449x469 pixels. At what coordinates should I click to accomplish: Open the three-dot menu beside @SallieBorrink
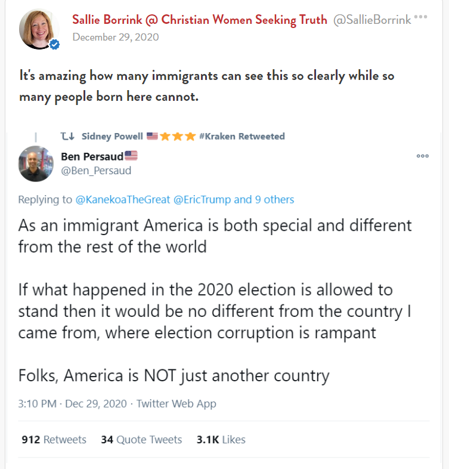pos(421,17)
